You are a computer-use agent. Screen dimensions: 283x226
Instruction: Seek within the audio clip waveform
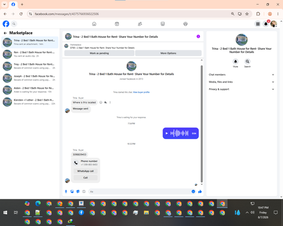[x=179, y=133]
